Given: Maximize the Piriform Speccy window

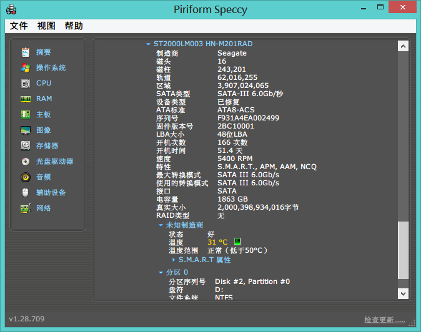Looking at the screenshot, I should tap(380, 7).
